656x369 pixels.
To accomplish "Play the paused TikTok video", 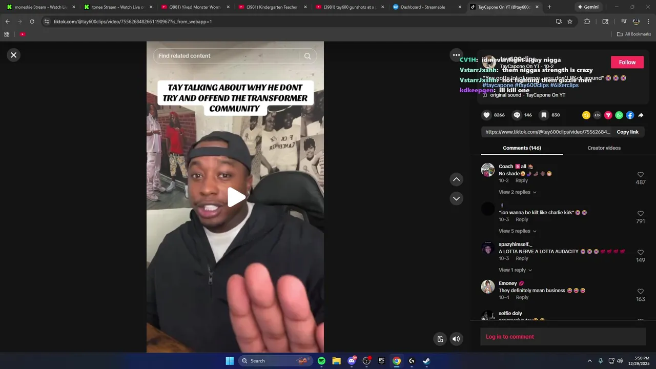I will click(x=236, y=197).
